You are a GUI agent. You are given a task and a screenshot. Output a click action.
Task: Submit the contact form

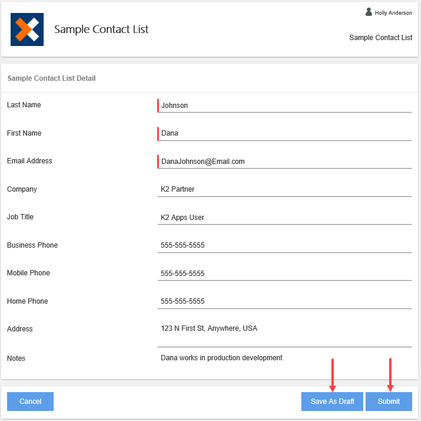click(x=389, y=402)
